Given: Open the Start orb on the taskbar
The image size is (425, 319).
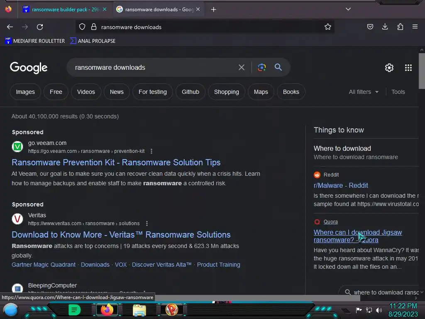Looking at the screenshot, I should click(11, 310).
